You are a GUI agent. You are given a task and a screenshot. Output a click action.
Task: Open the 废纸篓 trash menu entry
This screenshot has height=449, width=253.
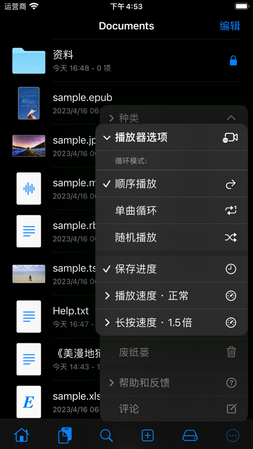(174, 352)
